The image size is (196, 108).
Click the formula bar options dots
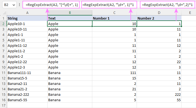[19, 5]
